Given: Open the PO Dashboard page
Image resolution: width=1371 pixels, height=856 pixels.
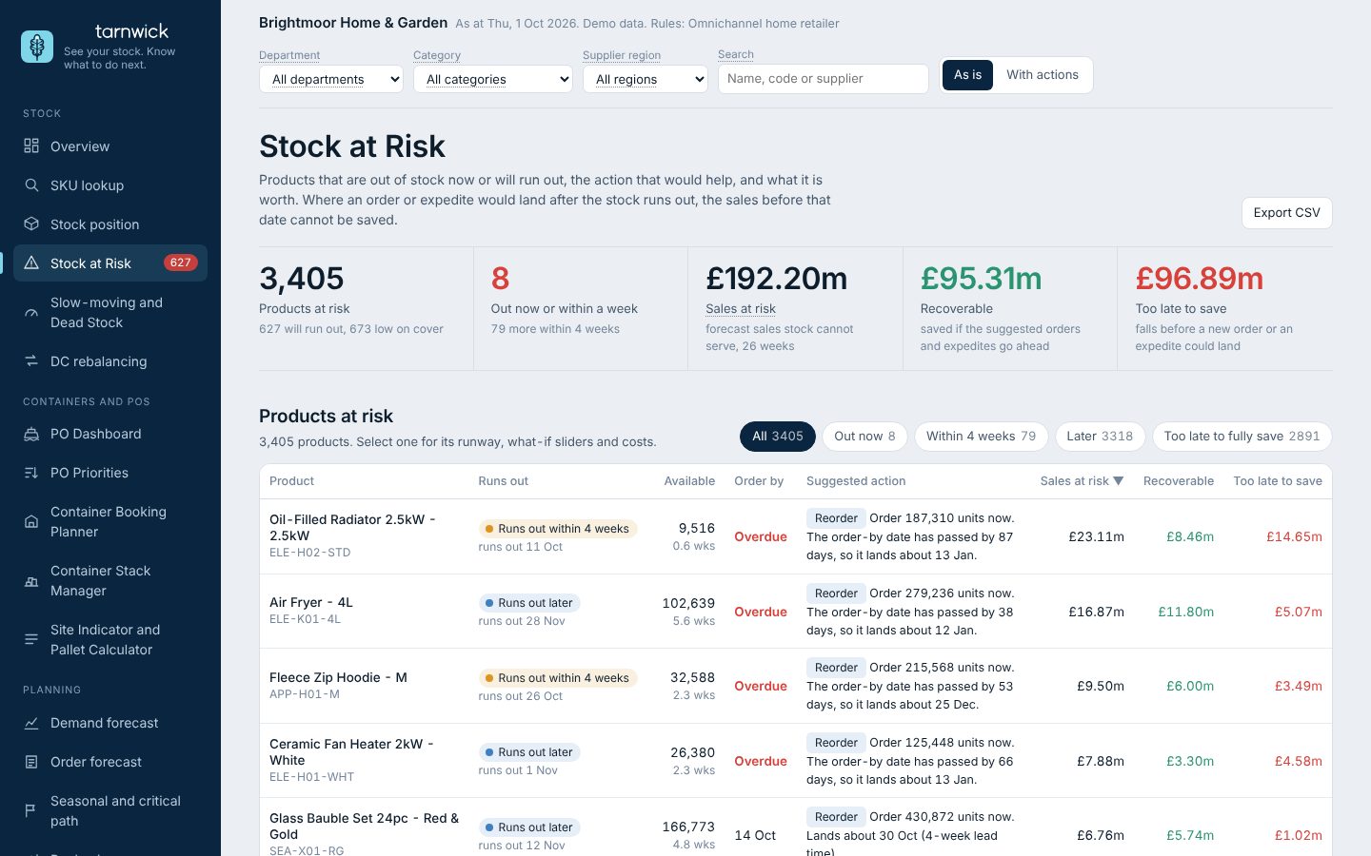Looking at the screenshot, I should click(110, 434).
